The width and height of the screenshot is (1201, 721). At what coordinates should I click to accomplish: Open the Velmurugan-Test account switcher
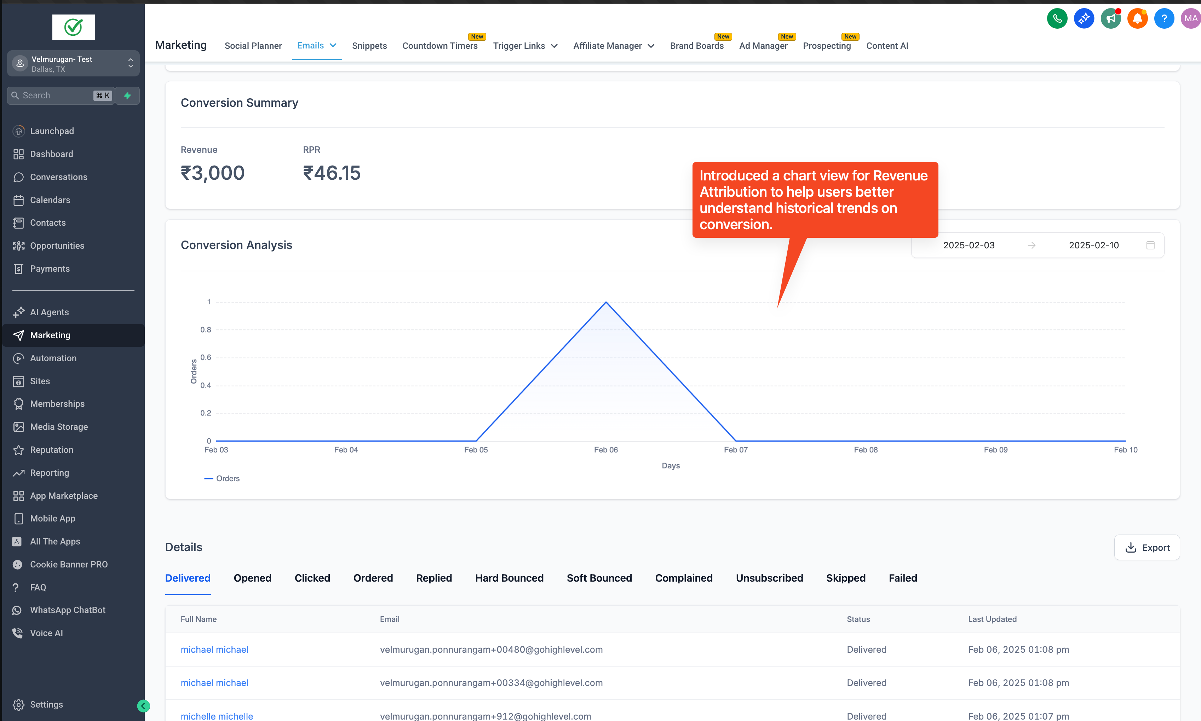(73, 64)
